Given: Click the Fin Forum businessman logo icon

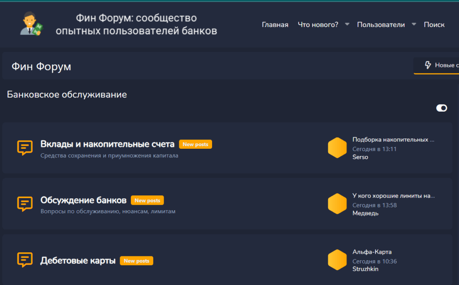Looking at the screenshot, I should tap(31, 24).
